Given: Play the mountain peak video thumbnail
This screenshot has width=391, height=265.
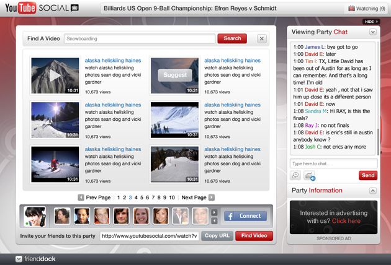Looking at the screenshot, I should pyautogui.click(x=55, y=76).
